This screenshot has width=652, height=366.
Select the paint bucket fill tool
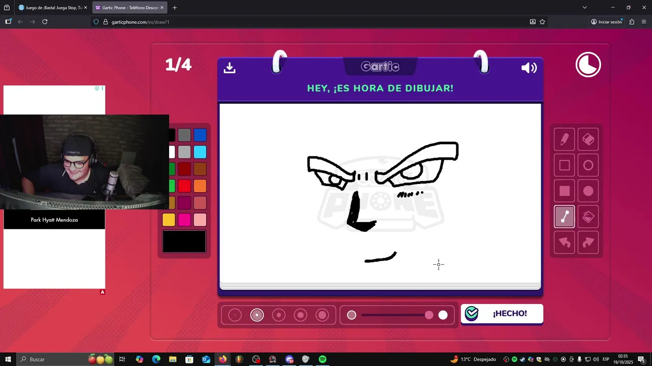588,217
